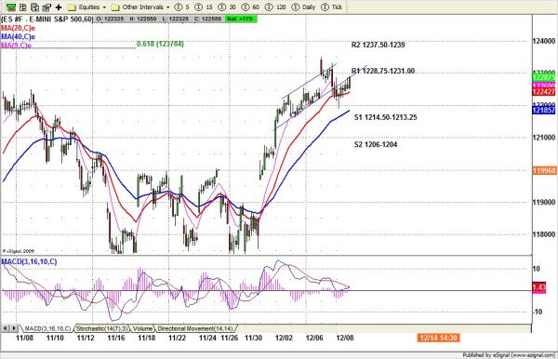Click the 12/08 date on time axis
The image size is (558, 359).
(345, 338)
